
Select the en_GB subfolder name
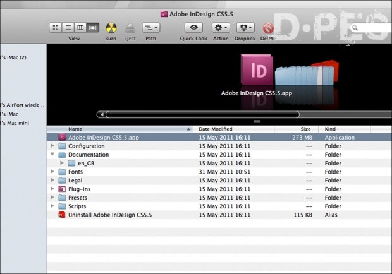pos(86,164)
